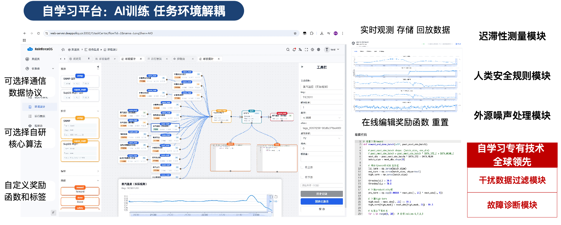Open the 点位类型 PV dropdown
This screenshot has height=225, width=561.
click(322, 138)
